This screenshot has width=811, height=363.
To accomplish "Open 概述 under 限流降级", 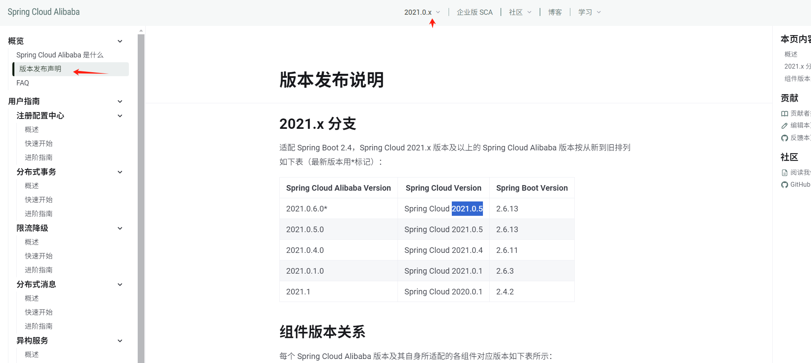I will 32,242.
